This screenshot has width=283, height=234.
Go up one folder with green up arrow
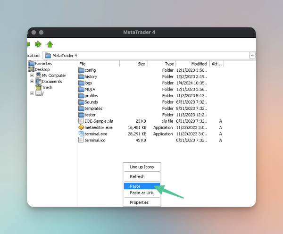tap(50, 44)
